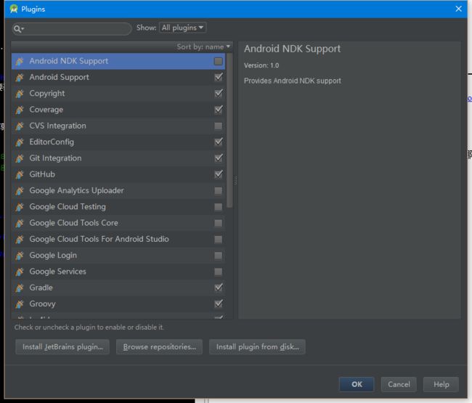Enable the CVS Integration checkbox

[x=219, y=126]
